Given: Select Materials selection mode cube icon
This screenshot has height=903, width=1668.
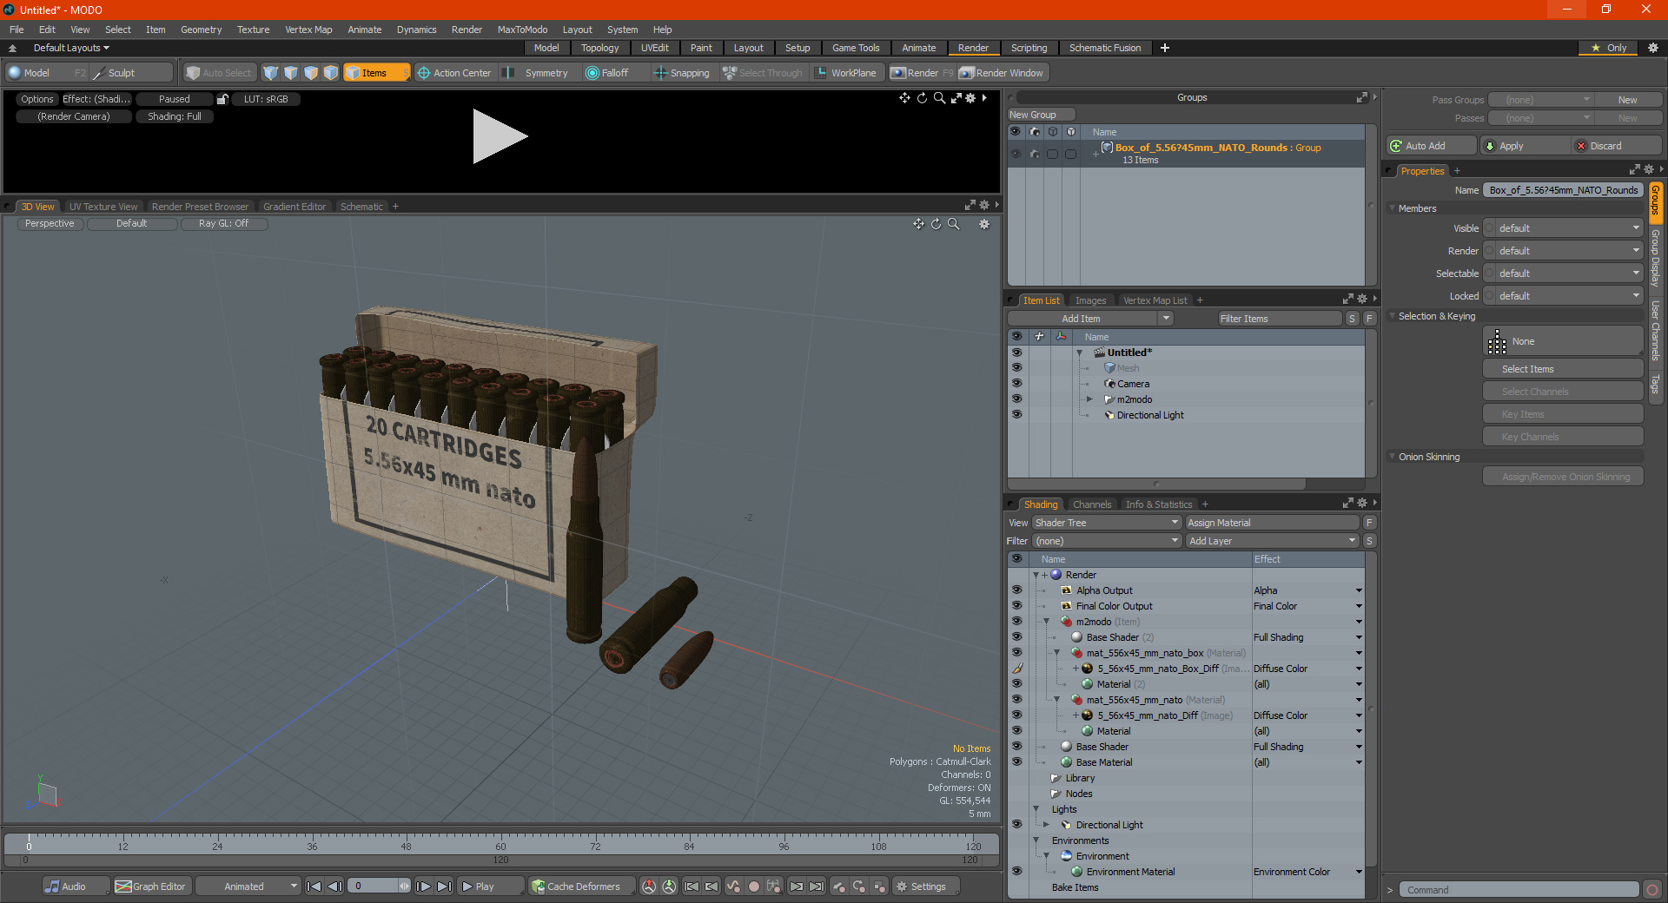Looking at the screenshot, I should click(x=331, y=73).
